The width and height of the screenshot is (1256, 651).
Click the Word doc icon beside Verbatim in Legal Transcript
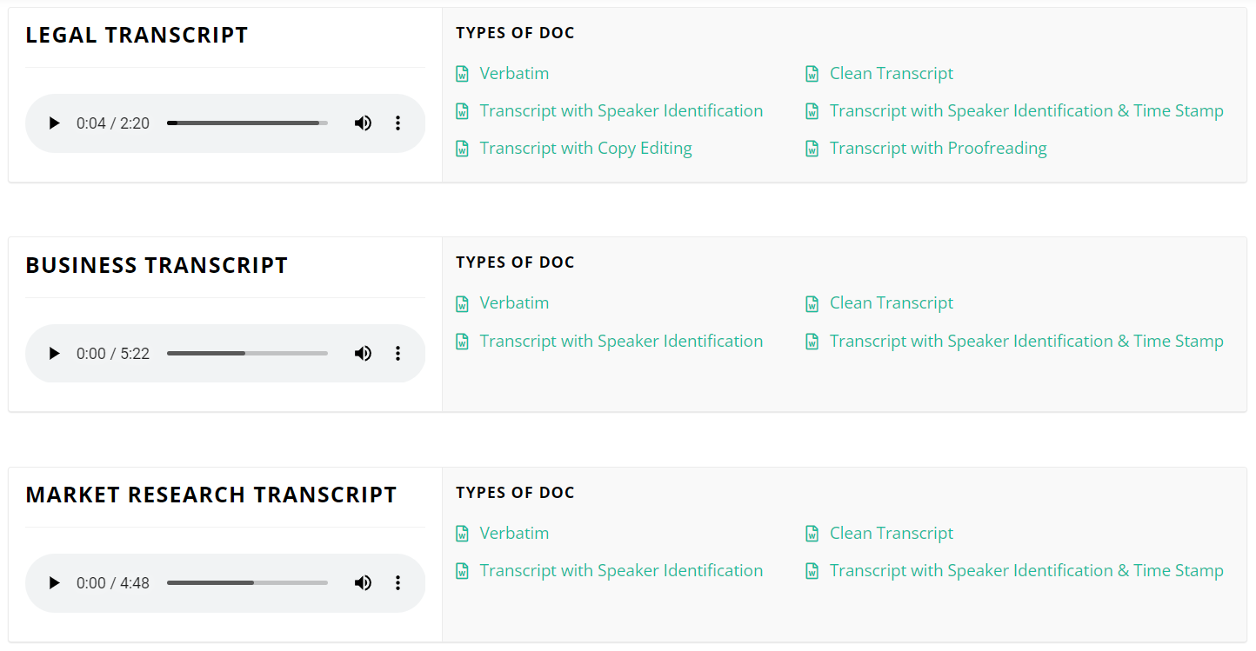462,73
